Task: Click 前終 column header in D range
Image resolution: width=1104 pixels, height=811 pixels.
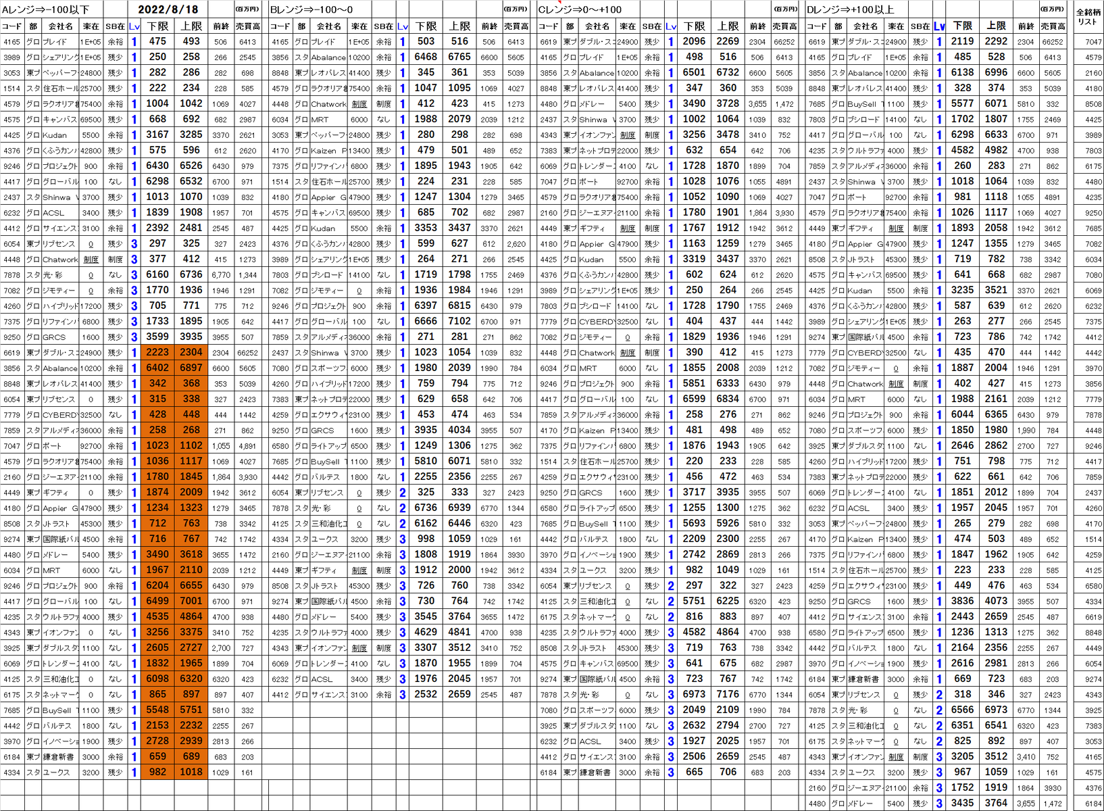Action: [x=1026, y=26]
